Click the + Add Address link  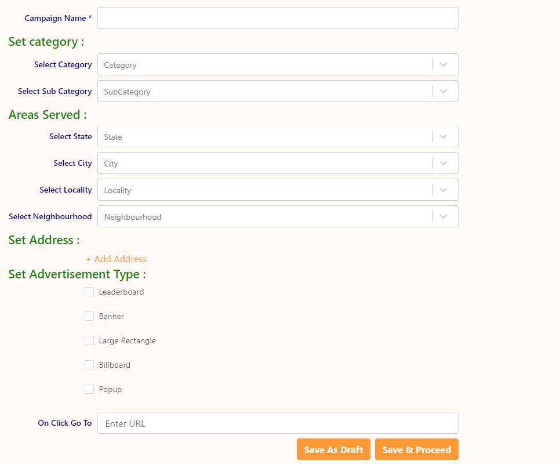116,259
